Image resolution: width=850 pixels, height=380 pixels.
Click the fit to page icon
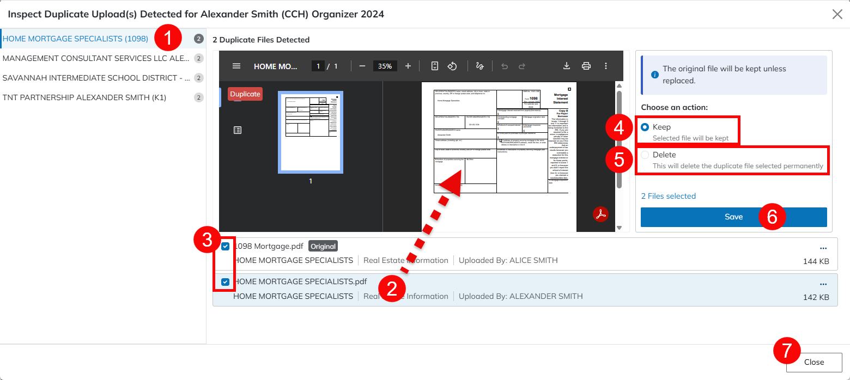pyautogui.click(x=434, y=66)
